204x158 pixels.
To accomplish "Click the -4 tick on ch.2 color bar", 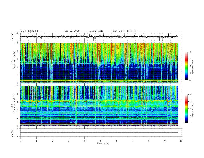I will point(190,102).
